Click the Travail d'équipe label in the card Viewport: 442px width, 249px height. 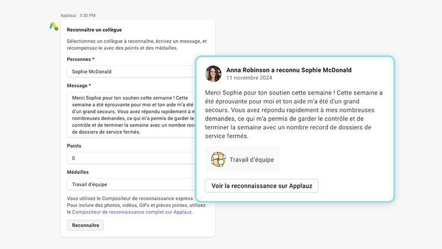[x=251, y=160]
